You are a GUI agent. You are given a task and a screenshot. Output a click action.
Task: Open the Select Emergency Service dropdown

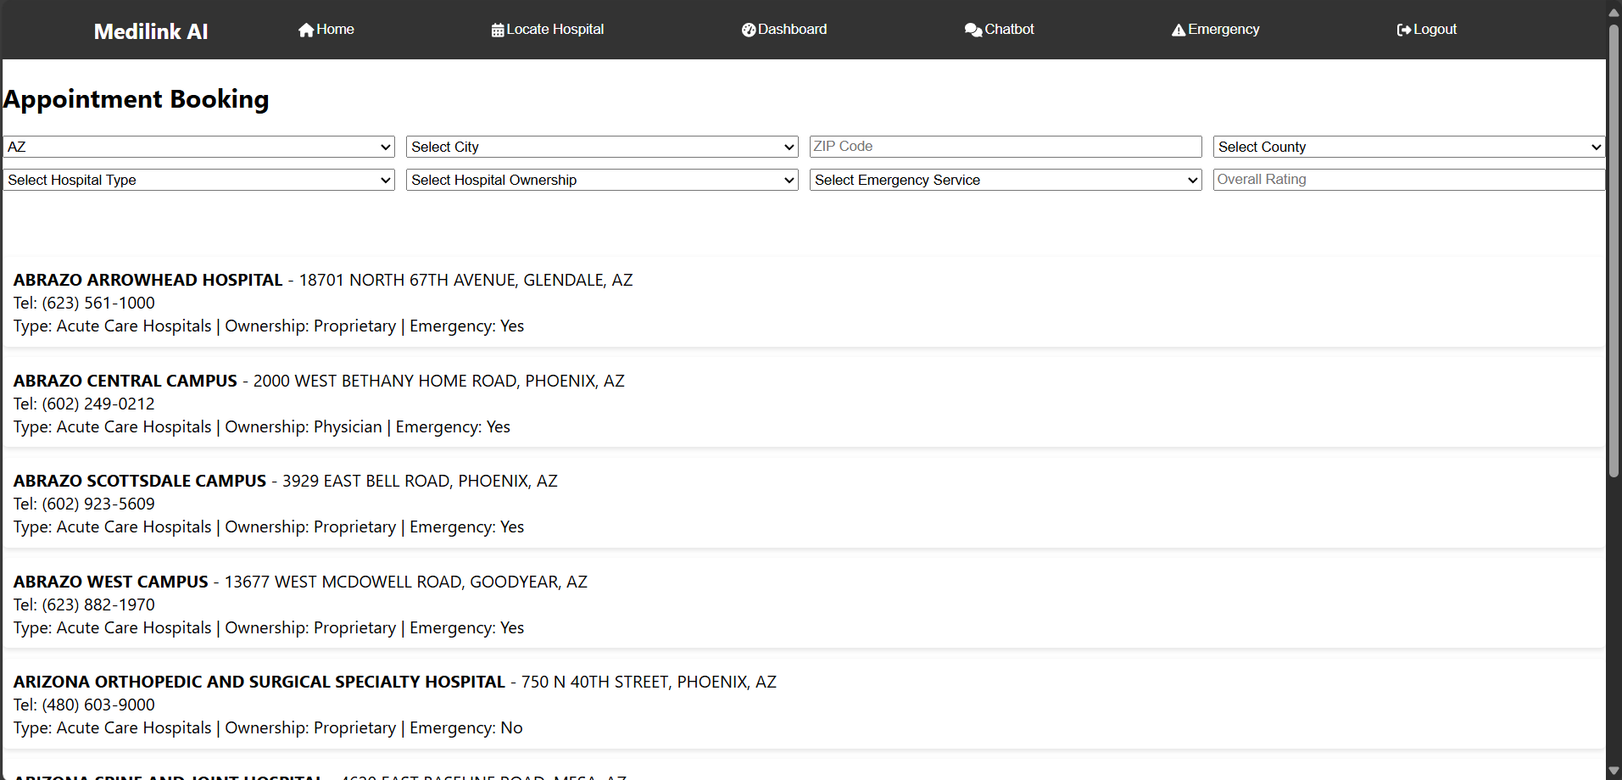(x=1006, y=180)
